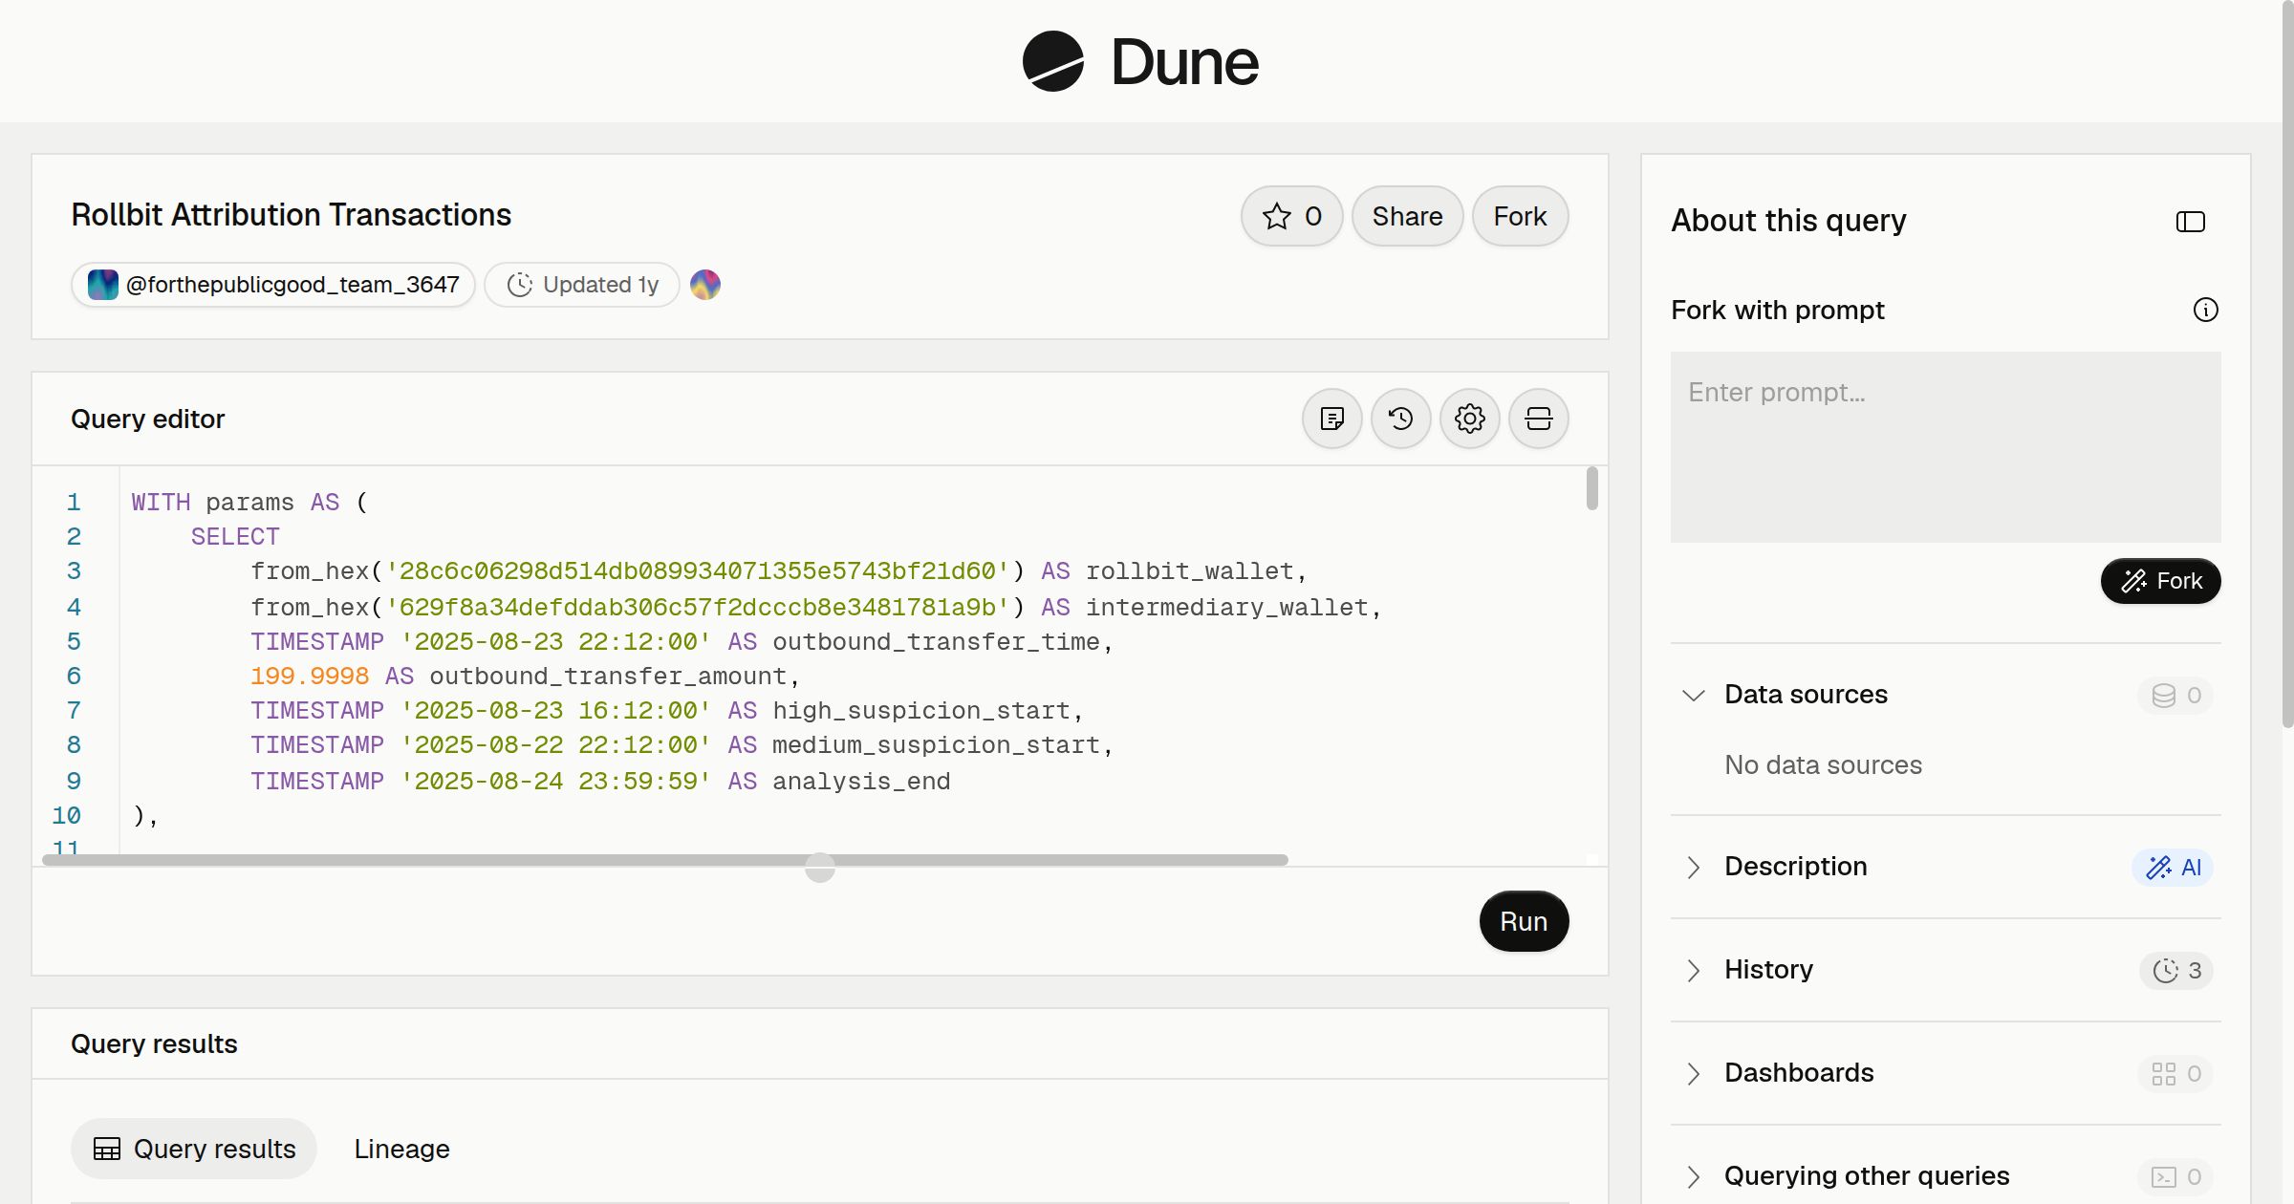Open query version history clock icon
This screenshot has height=1204, width=2294.
pos(1401,419)
